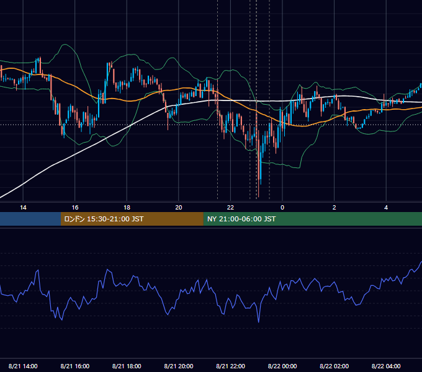Click the 8/21 16:00 date label
The height and width of the screenshot is (372, 422).
pyautogui.click(x=75, y=366)
